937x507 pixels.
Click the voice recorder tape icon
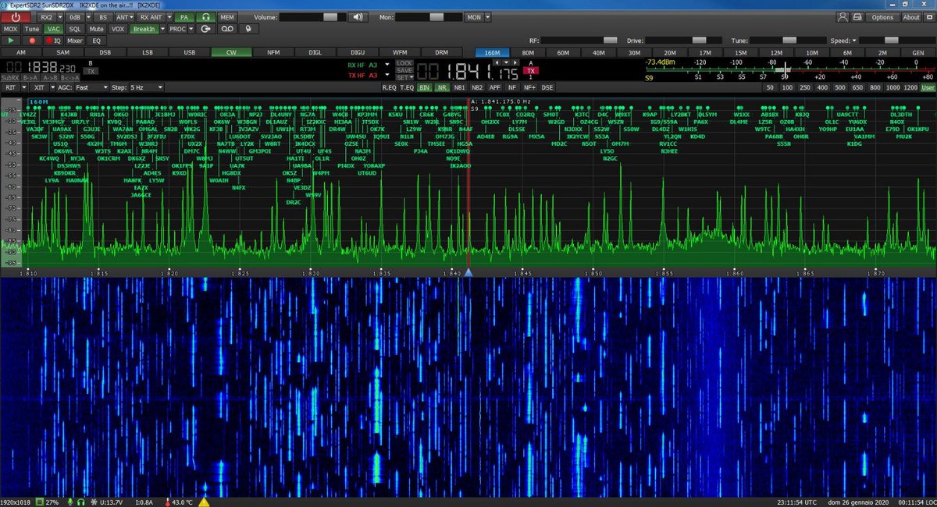coord(226,29)
